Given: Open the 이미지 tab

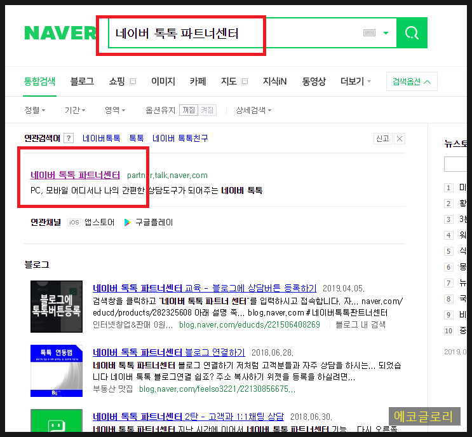Looking at the screenshot, I should (163, 81).
